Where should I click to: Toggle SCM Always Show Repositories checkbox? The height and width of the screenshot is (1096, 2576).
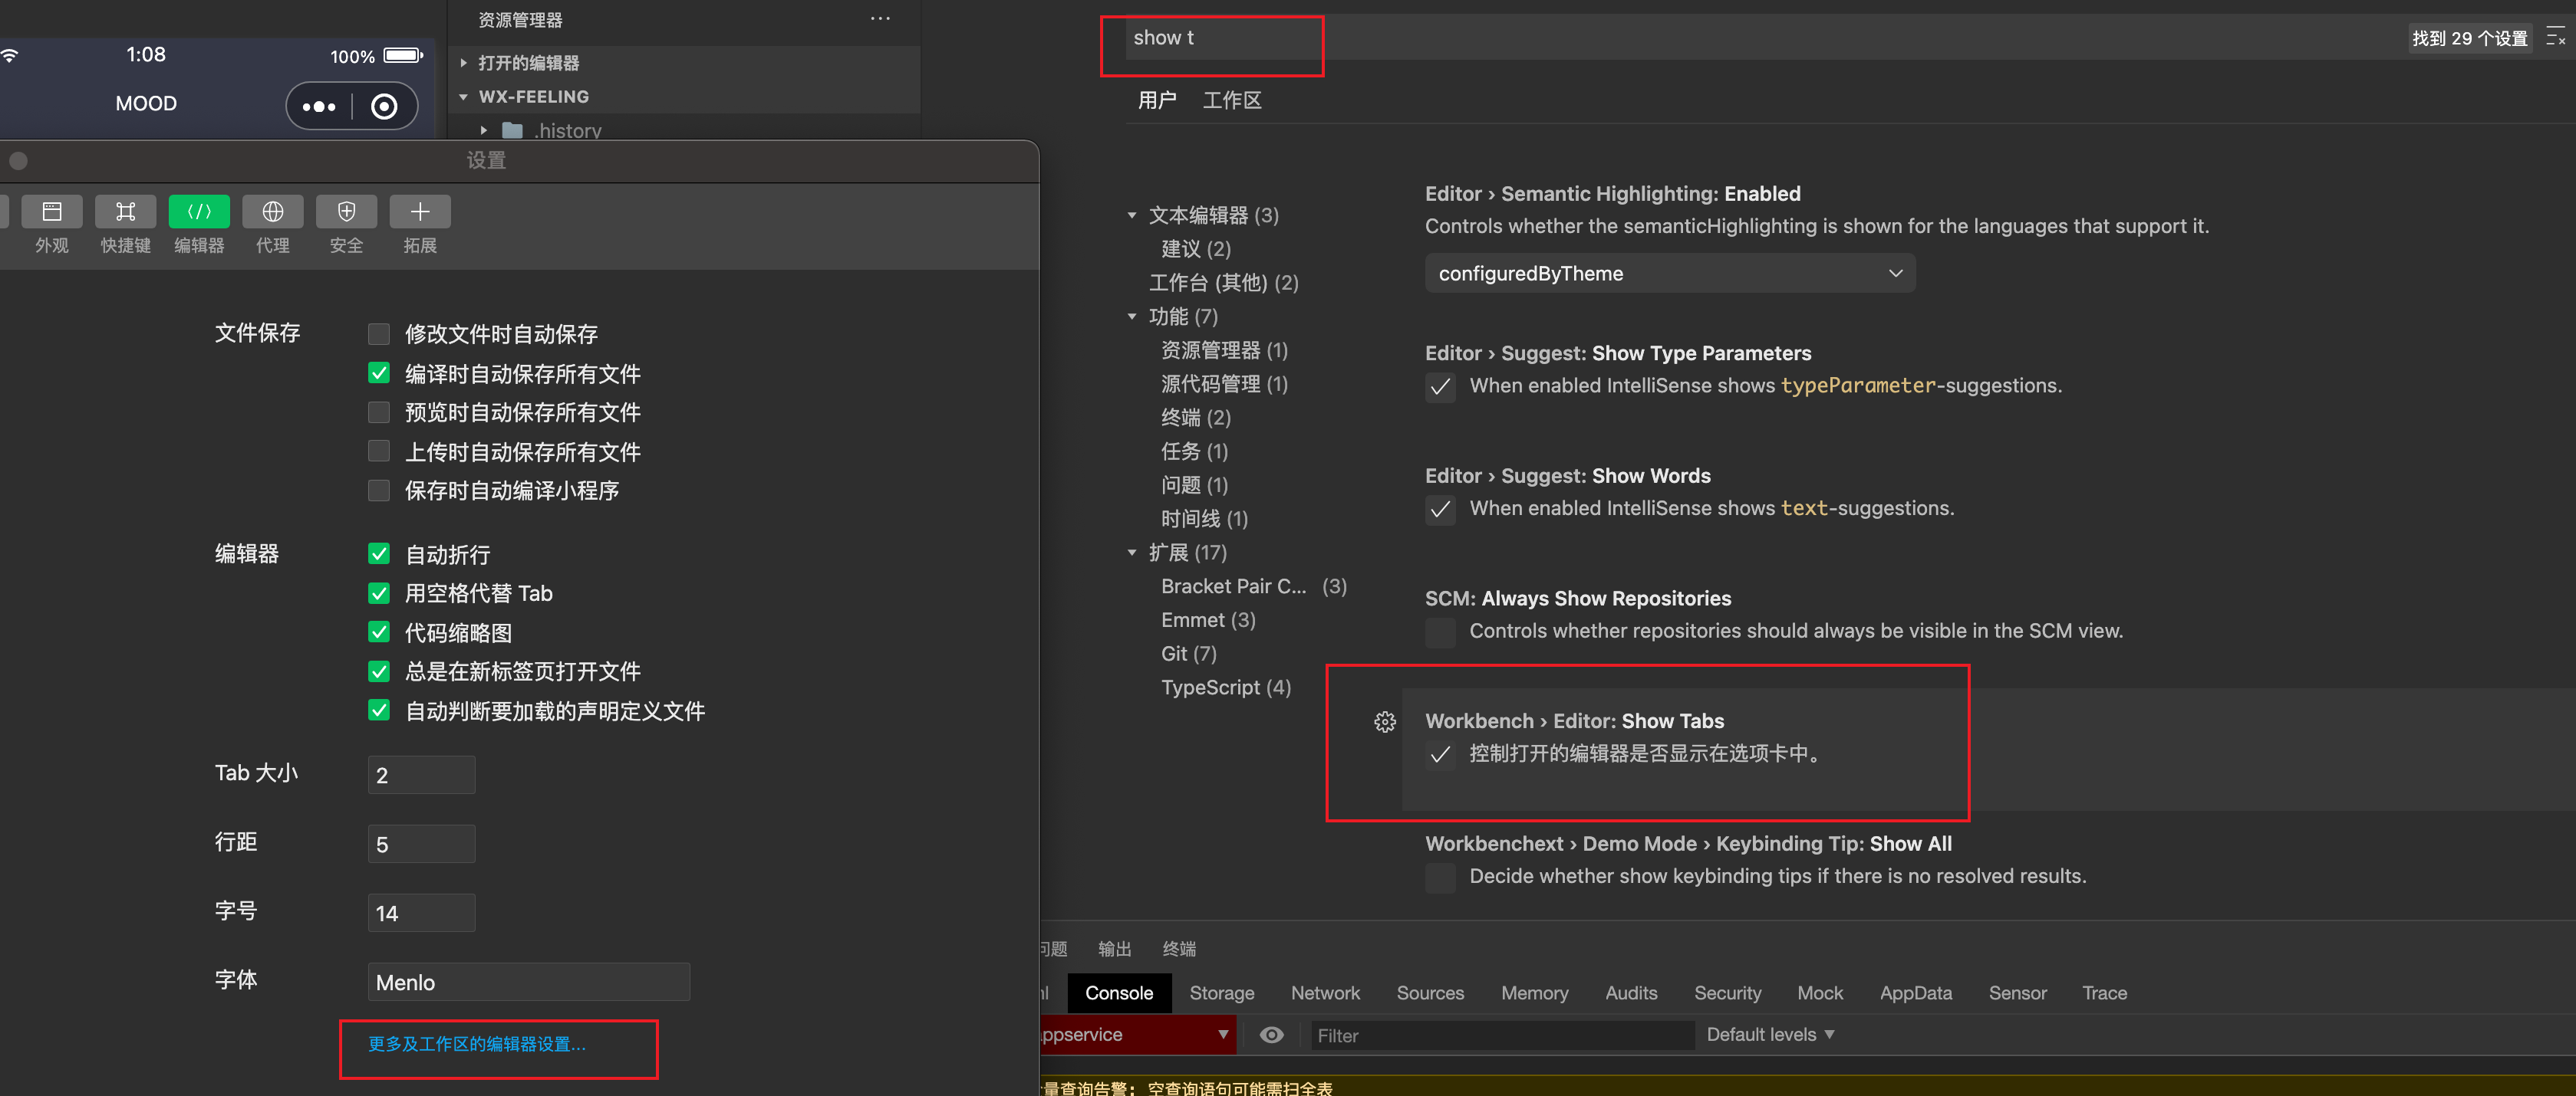tap(1440, 632)
